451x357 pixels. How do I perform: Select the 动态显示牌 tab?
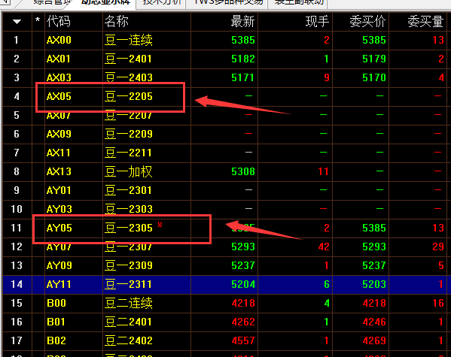pyautogui.click(x=105, y=2)
